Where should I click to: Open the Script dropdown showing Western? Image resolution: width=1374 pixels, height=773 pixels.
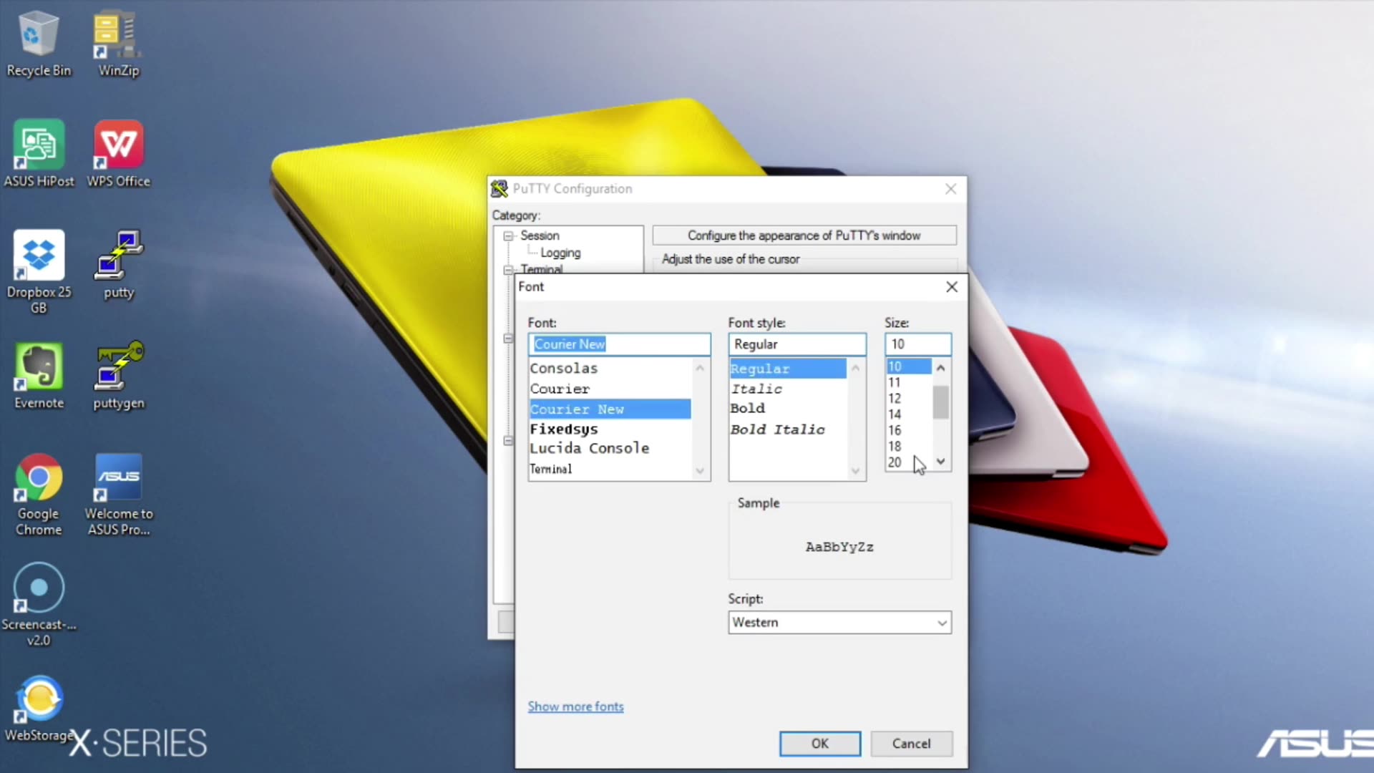tap(839, 622)
